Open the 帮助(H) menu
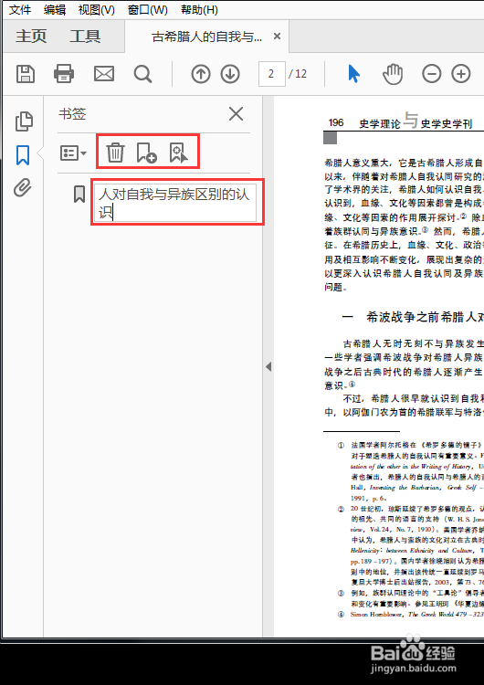This screenshot has height=685, width=484. (199, 10)
